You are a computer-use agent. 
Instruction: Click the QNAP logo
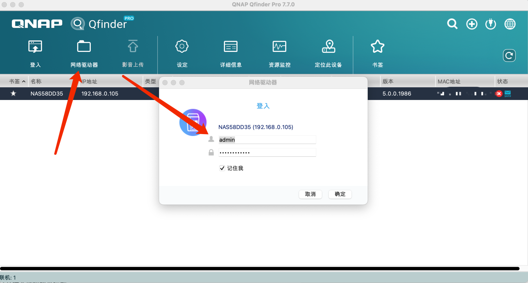(x=37, y=24)
